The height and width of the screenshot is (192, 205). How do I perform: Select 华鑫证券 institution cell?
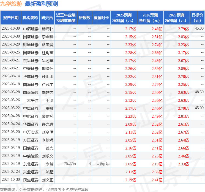pyautogui.click(x=31, y=77)
